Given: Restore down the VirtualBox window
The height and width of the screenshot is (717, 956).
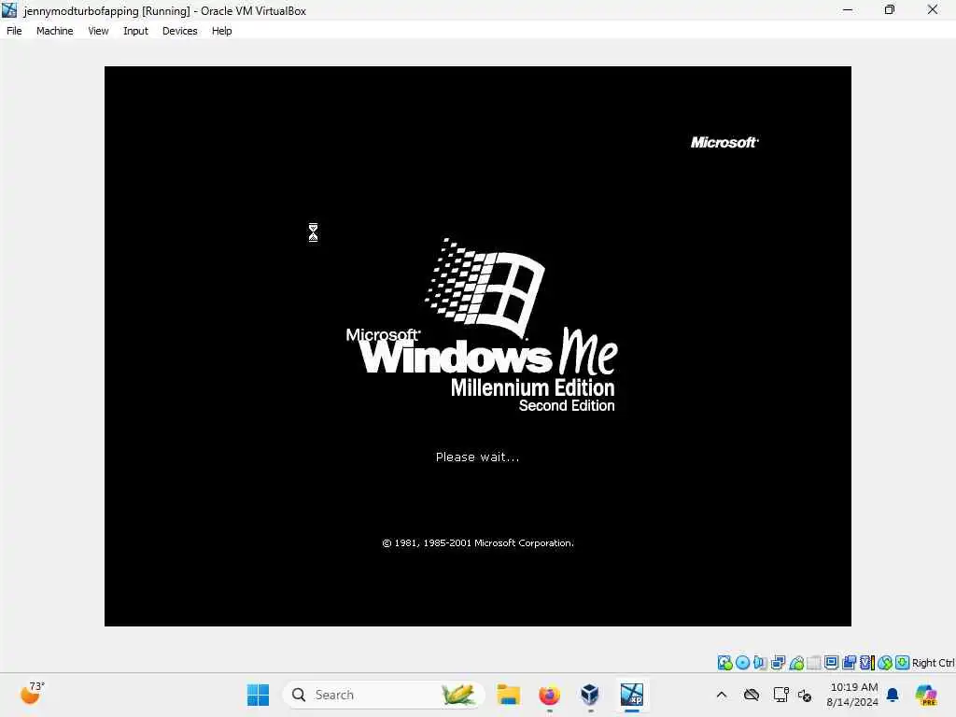Looking at the screenshot, I should click(x=890, y=9).
